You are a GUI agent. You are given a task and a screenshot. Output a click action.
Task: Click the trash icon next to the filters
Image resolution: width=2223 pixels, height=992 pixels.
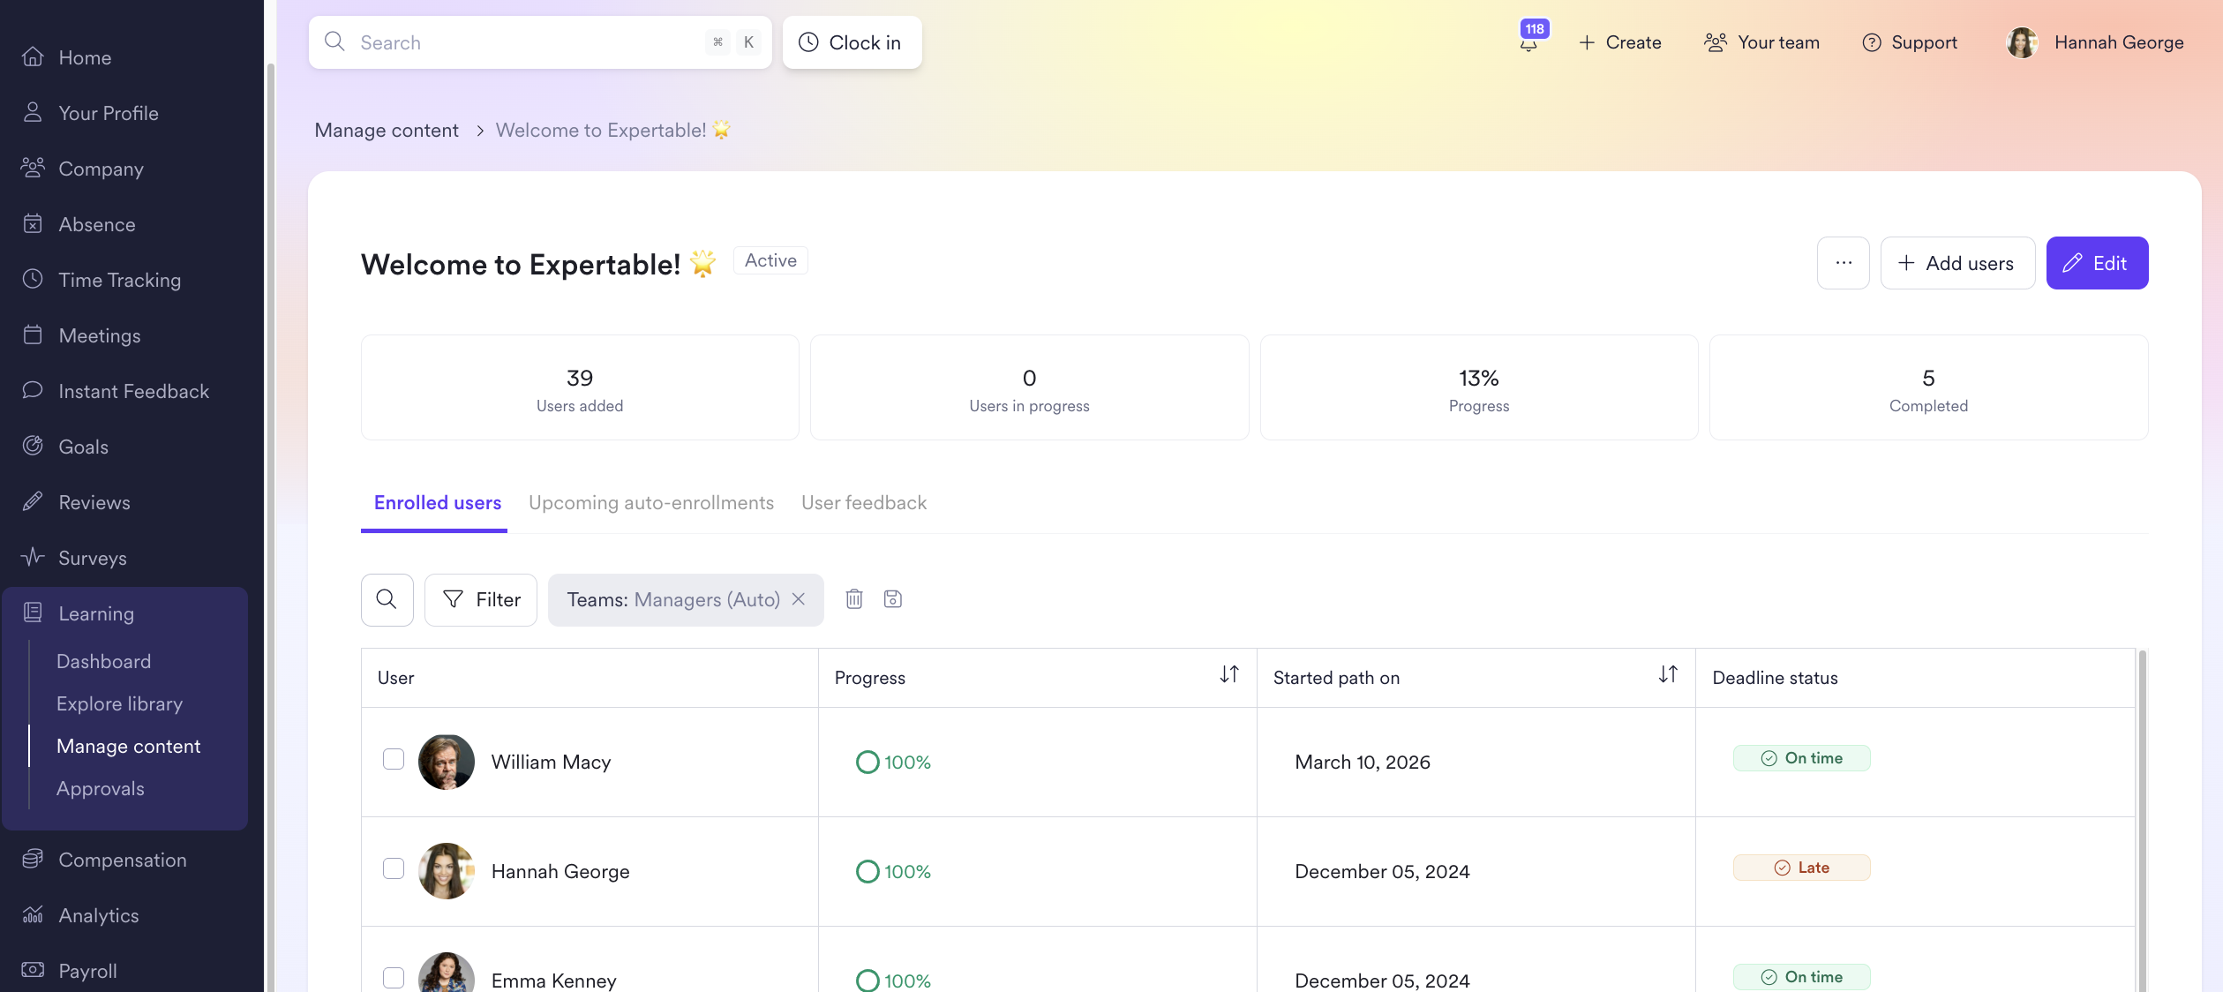pyautogui.click(x=853, y=599)
